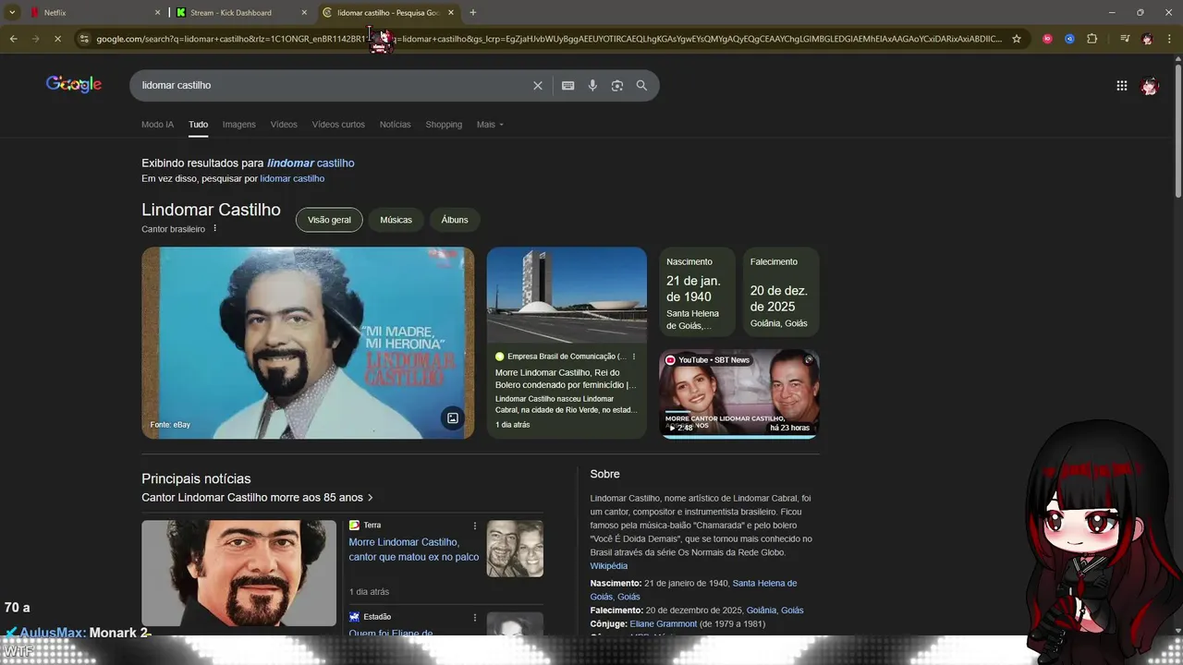This screenshot has height=665, width=1183.
Task: Switch to the Stream - Kick Dashboard tab
Action: pos(242,13)
